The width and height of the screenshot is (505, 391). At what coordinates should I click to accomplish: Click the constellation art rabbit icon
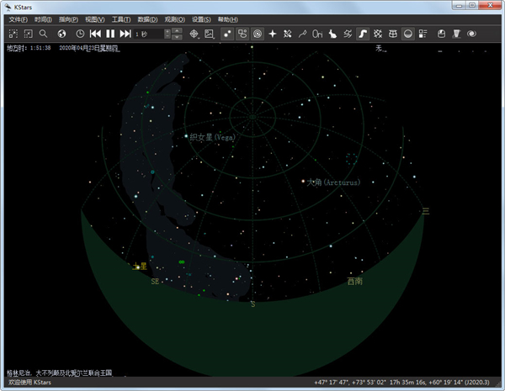coord(332,34)
